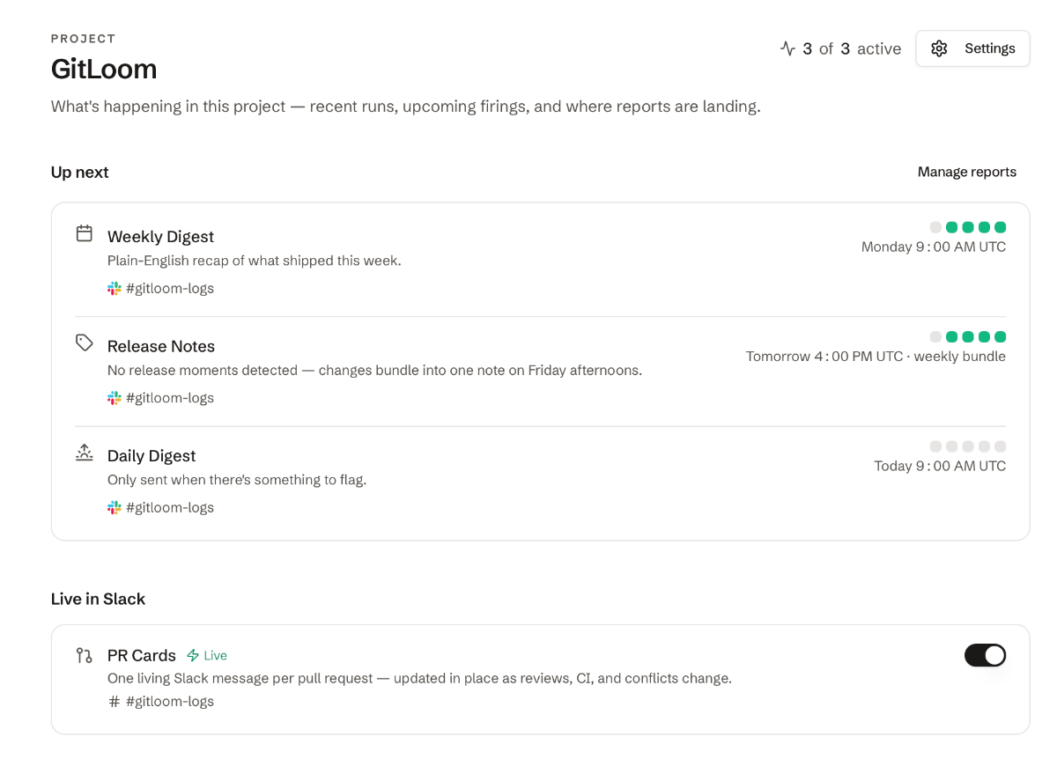This screenshot has height=781, width=1057.
Task: Click the Weekly Digest run status dots
Action: pos(968,227)
